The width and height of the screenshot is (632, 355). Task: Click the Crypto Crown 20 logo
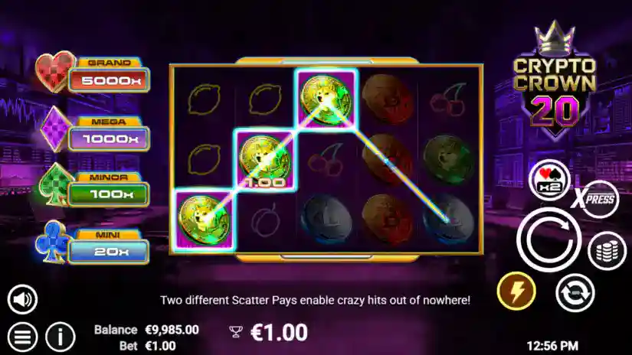(x=554, y=80)
